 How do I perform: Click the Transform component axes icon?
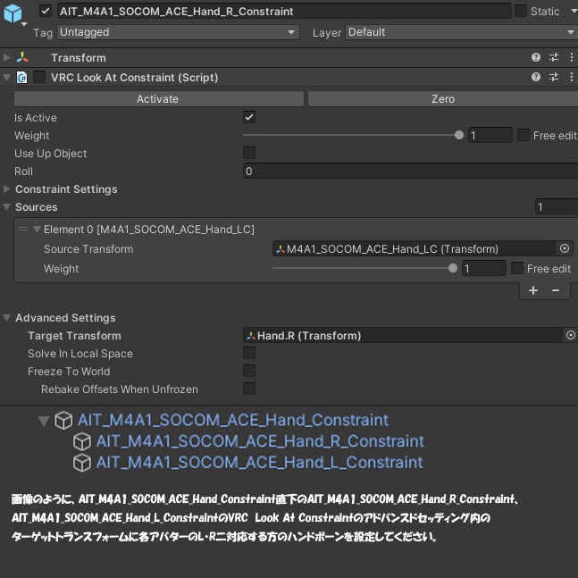(22, 57)
